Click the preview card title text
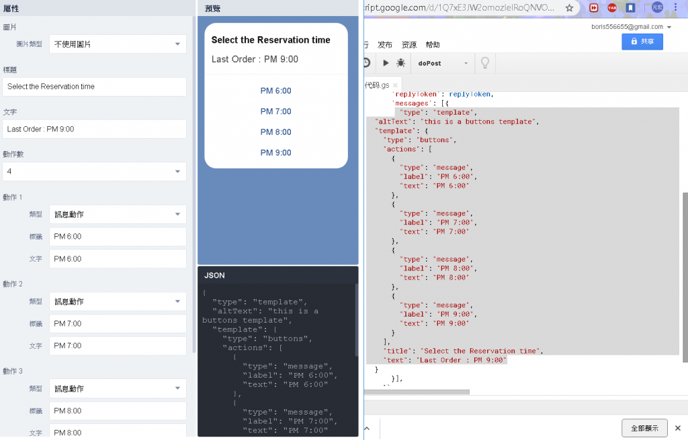The height and width of the screenshot is (440, 688). [x=271, y=40]
